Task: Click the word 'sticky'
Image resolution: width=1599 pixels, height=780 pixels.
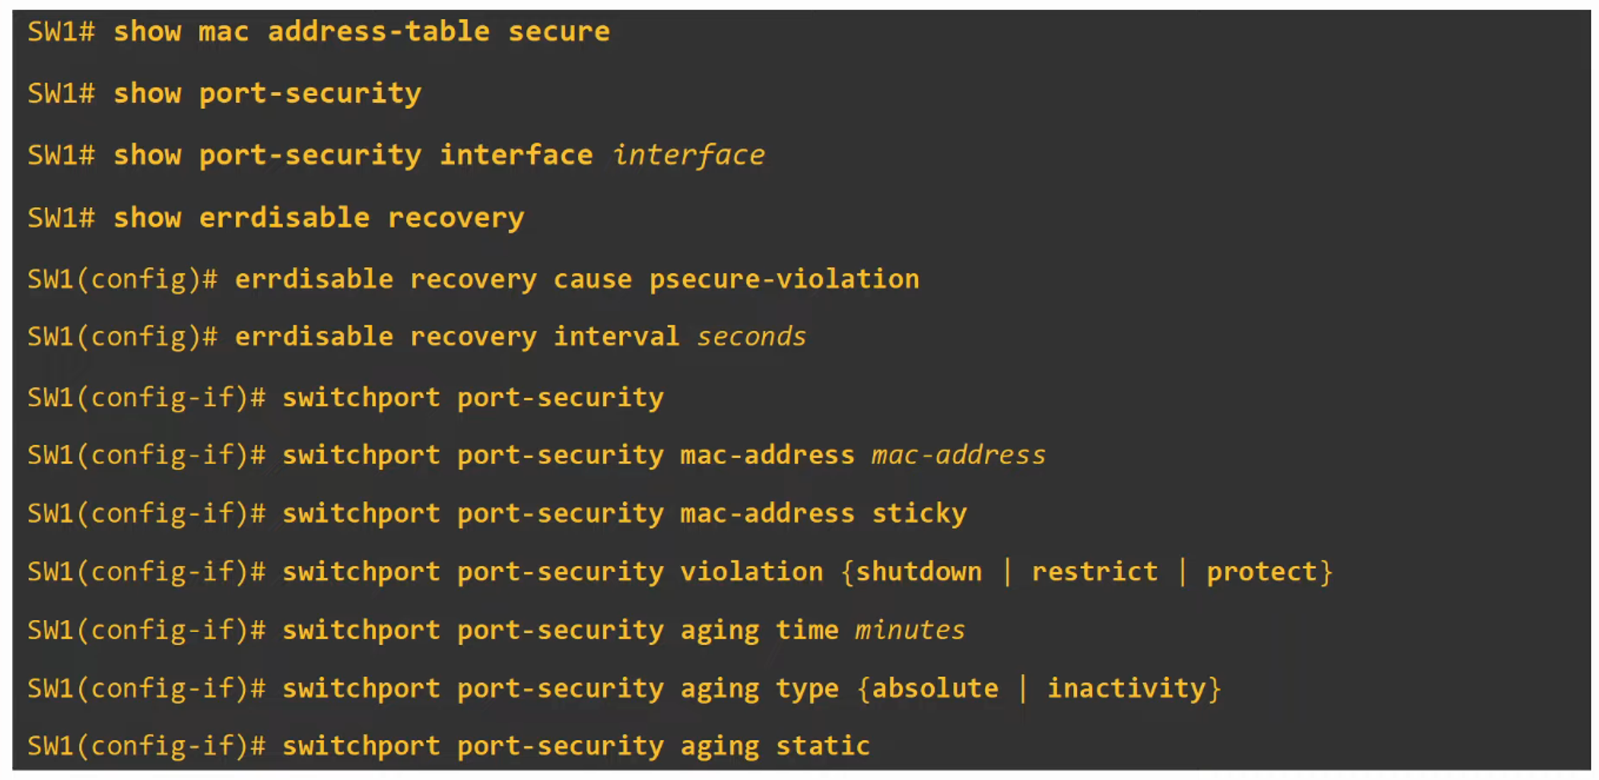Action: click(919, 513)
